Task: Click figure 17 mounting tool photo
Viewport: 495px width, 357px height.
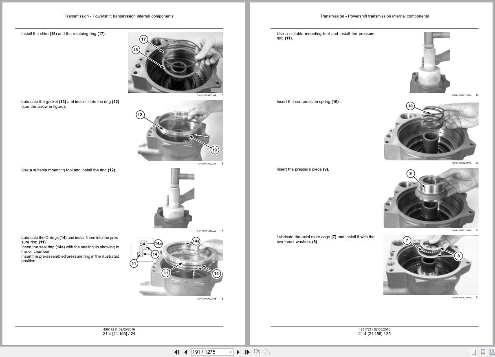Action: pyautogui.click(x=174, y=198)
